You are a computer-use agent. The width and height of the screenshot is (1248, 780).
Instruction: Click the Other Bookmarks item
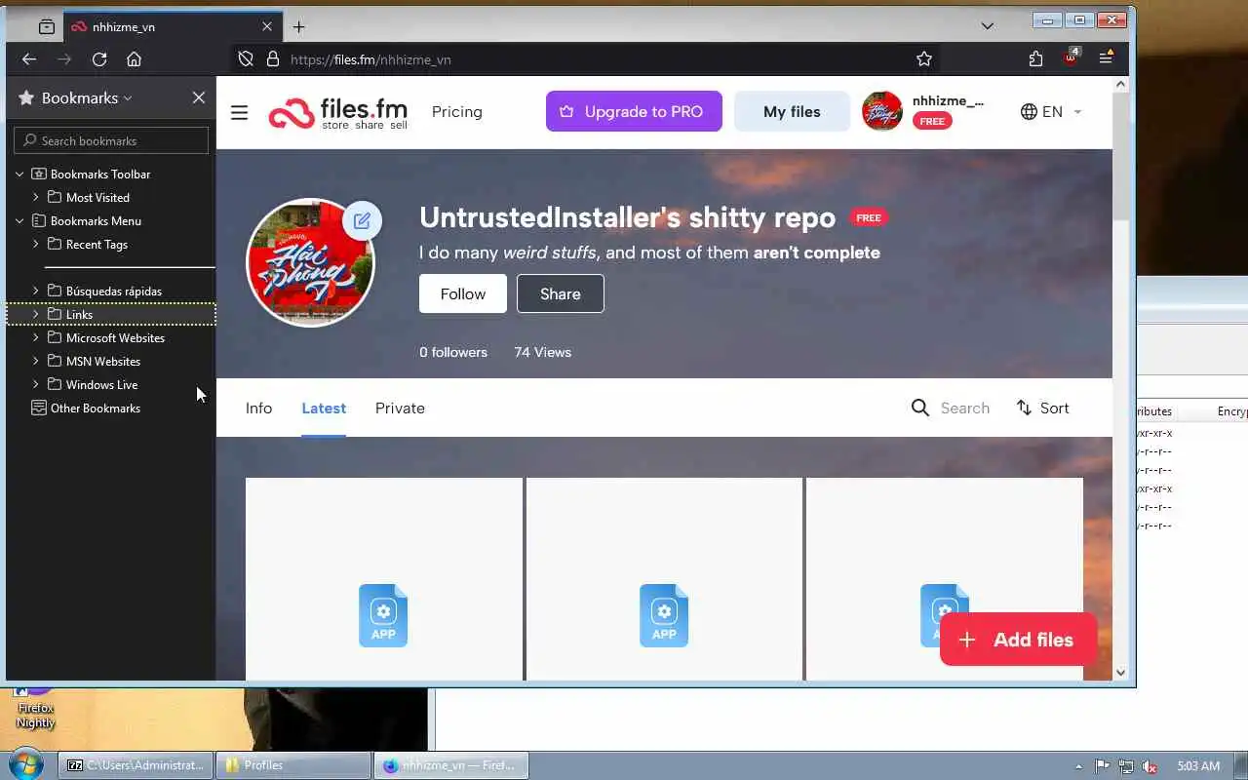click(86, 408)
